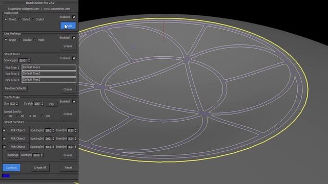The height and width of the screenshot is (184, 328).
Task: Adjust Spacing spinner in first furniture row
Action: pyautogui.click(x=53, y=130)
